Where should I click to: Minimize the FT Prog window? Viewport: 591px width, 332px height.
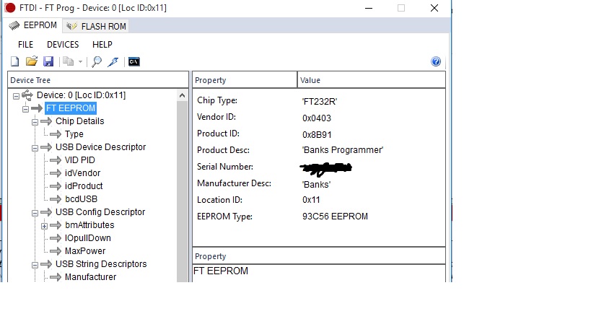[x=369, y=8]
